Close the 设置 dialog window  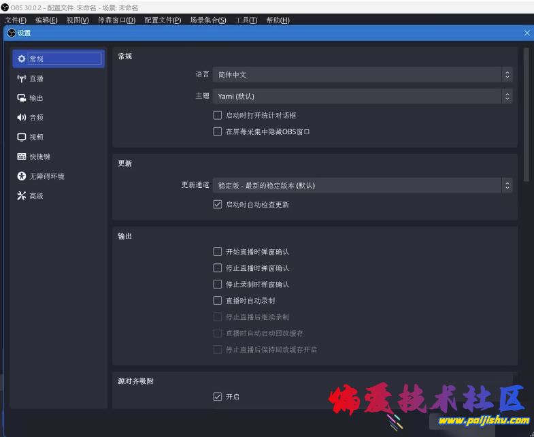pyautogui.click(x=527, y=33)
